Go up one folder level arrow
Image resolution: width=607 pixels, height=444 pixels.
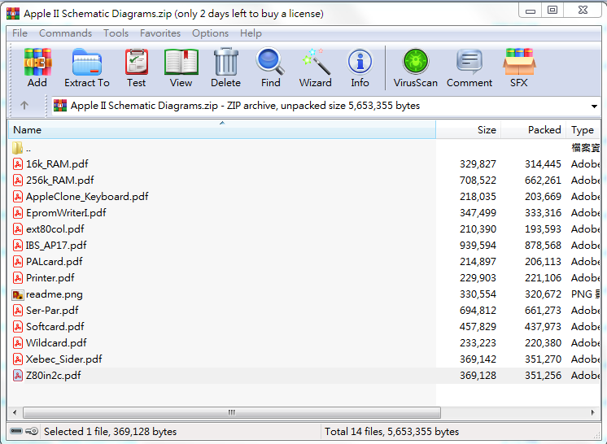pyautogui.click(x=24, y=105)
